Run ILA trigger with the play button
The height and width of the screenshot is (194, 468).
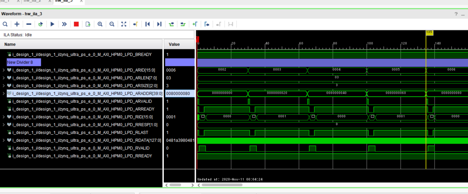[52, 24]
